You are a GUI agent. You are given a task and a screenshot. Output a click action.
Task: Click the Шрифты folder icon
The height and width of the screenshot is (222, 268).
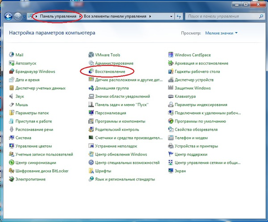point(91,171)
